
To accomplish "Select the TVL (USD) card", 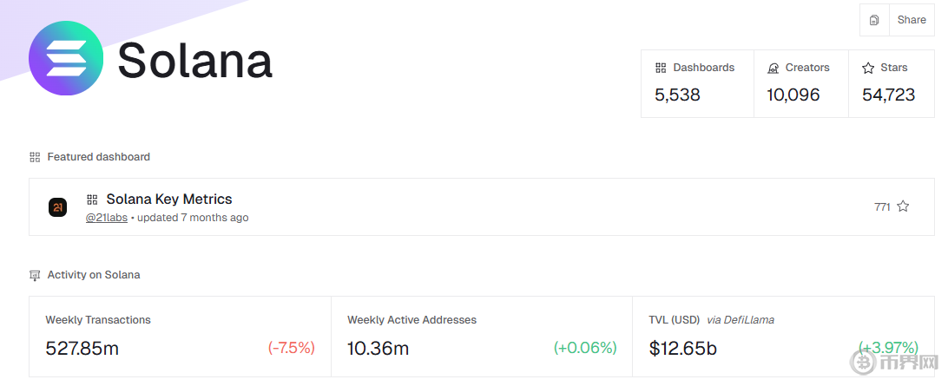I will (783, 337).
